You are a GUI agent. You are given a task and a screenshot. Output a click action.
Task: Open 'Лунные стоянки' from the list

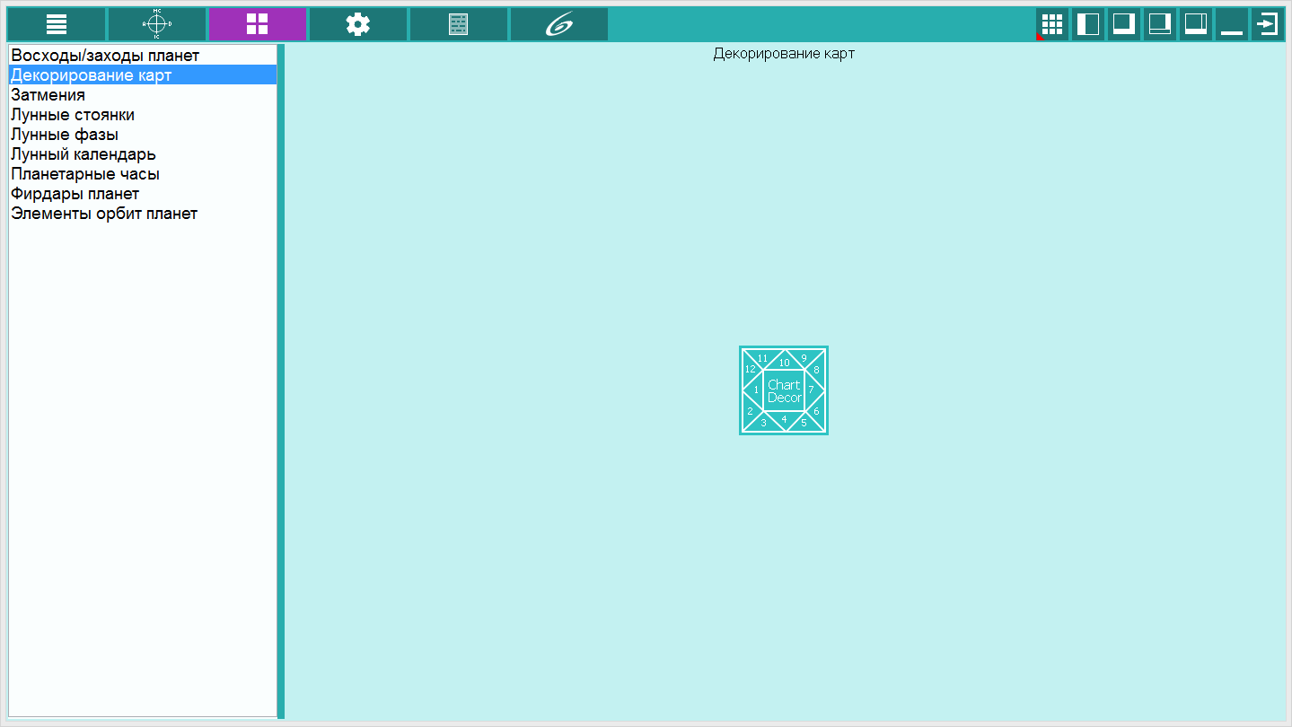[x=73, y=115]
